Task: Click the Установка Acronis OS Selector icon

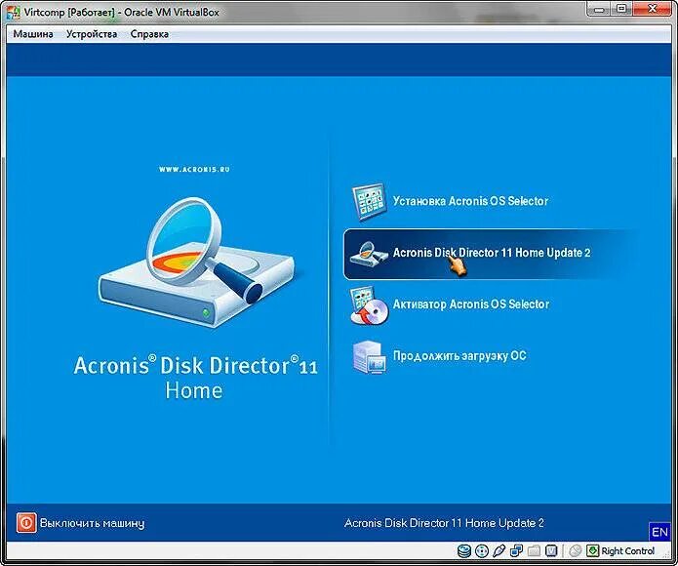Action: click(369, 201)
